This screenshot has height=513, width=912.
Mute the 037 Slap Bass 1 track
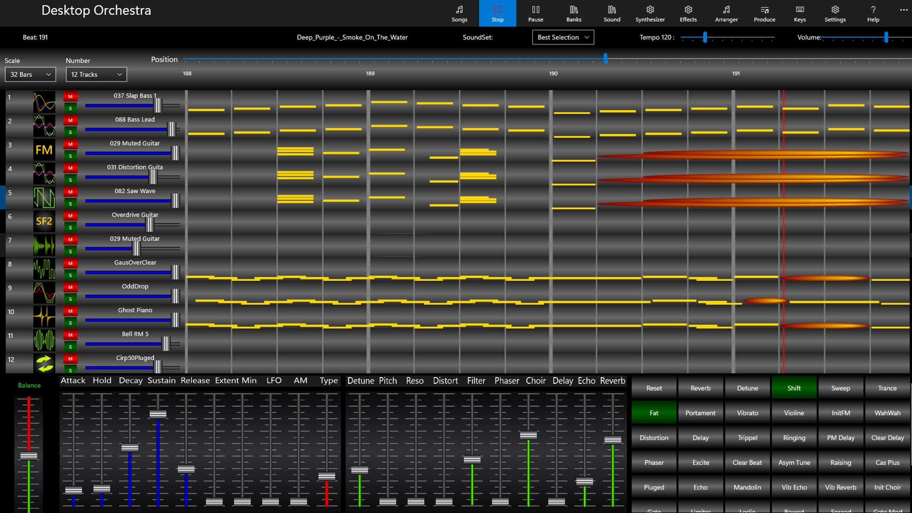point(70,96)
